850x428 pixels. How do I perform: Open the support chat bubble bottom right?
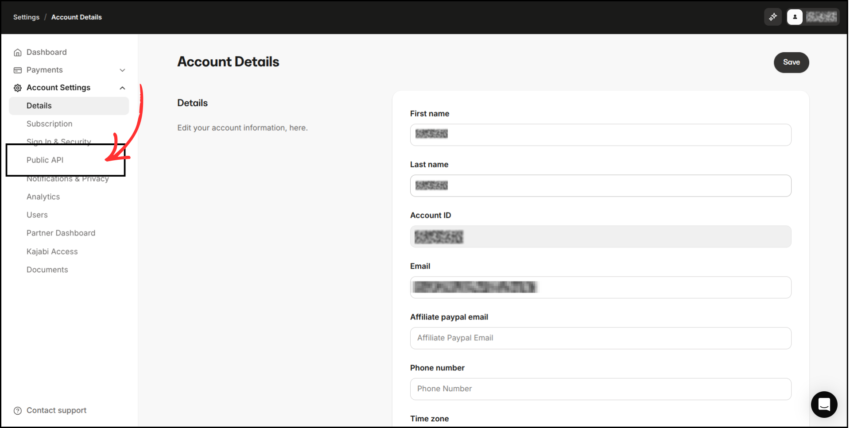823,404
